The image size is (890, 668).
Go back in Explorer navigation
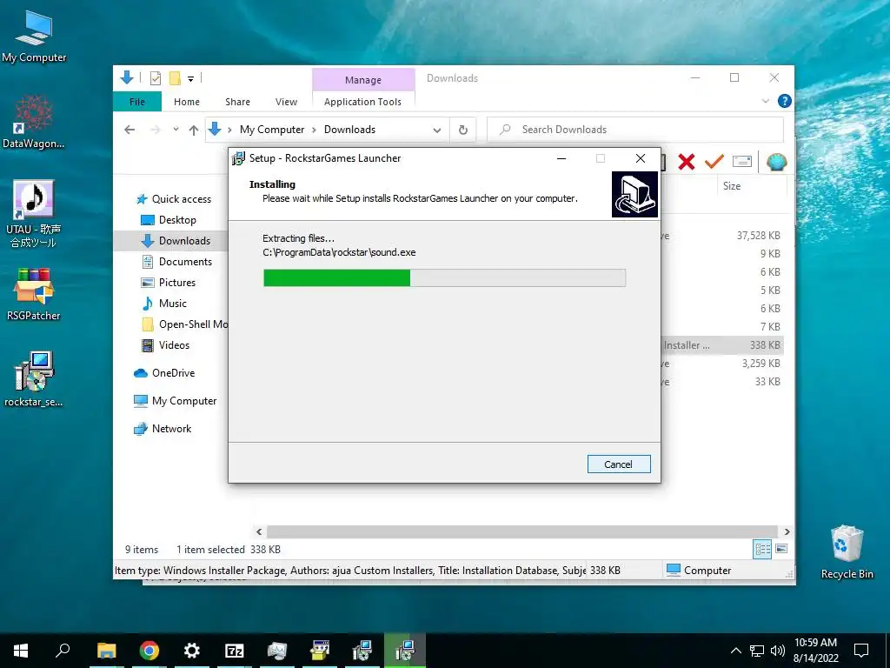pos(130,130)
